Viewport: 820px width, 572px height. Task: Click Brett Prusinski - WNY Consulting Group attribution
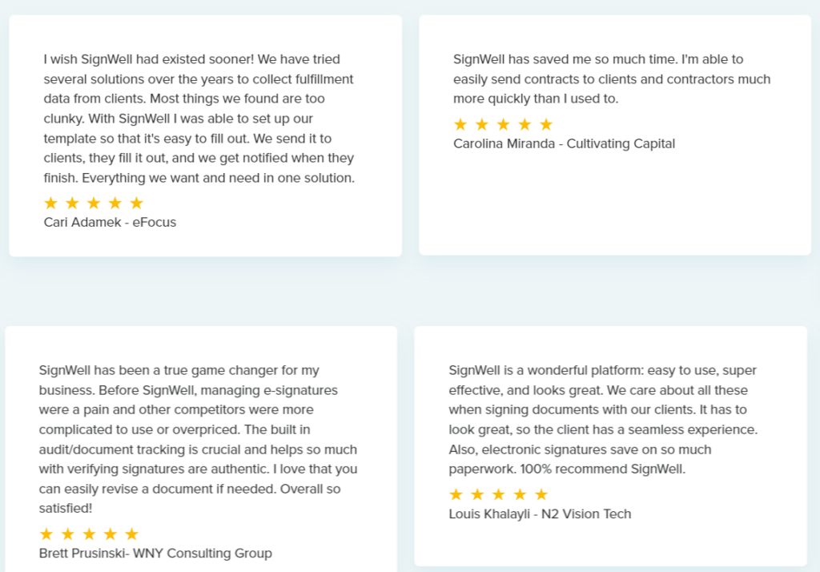click(x=155, y=553)
